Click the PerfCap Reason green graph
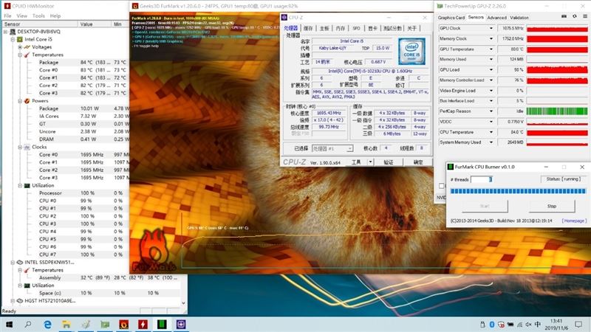 point(557,111)
